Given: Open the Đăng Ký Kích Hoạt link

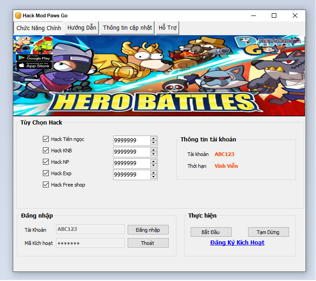Looking at the screenshot, I should pyautogui.click(x=237, y=243).
